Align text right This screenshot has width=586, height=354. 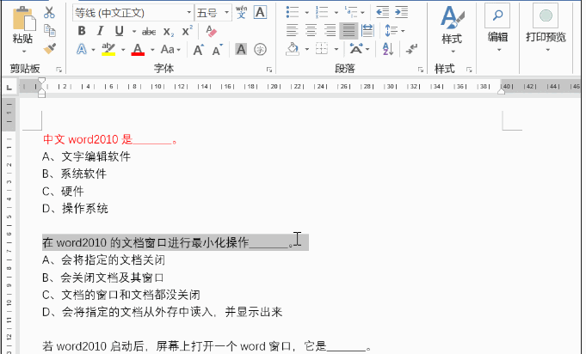click(330, 31)
